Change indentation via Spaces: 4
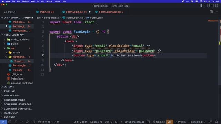The image size is (221, 124). pyautogui.click(x=96, y=122)
